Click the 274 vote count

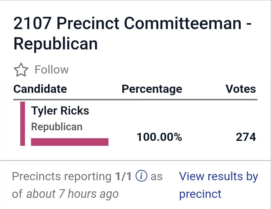pyautogui.click(x=246, y=137)
